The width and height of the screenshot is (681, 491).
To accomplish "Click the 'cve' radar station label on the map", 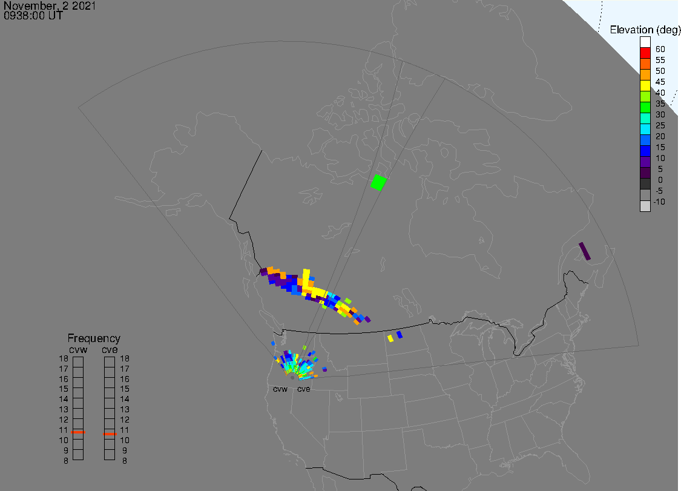I will click(x=304, y=389).
